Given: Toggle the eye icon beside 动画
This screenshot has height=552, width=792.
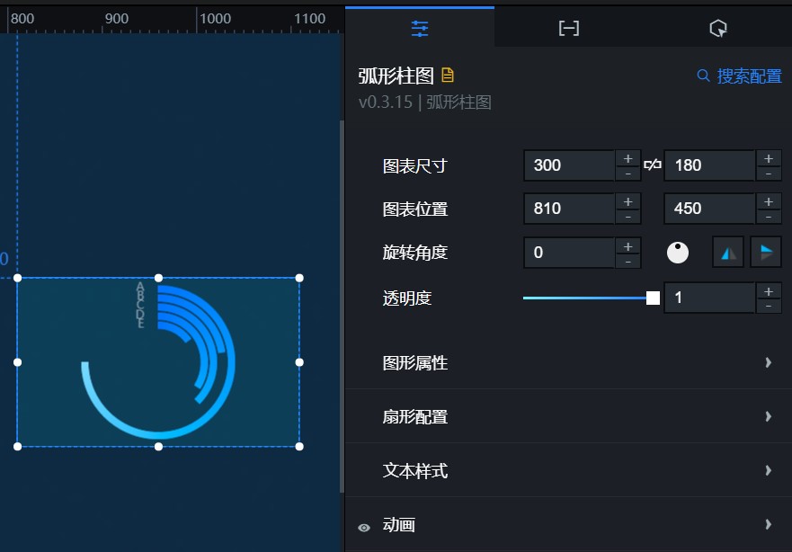Looking at the screenshot, I should coord(364,528).
